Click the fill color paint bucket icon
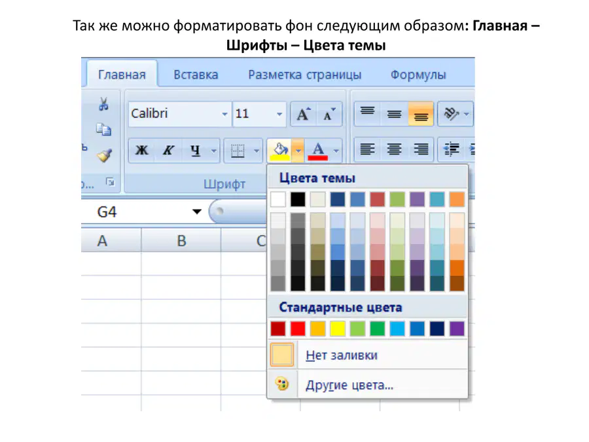This screenshot has height=442, width=589. click(280, 151)
